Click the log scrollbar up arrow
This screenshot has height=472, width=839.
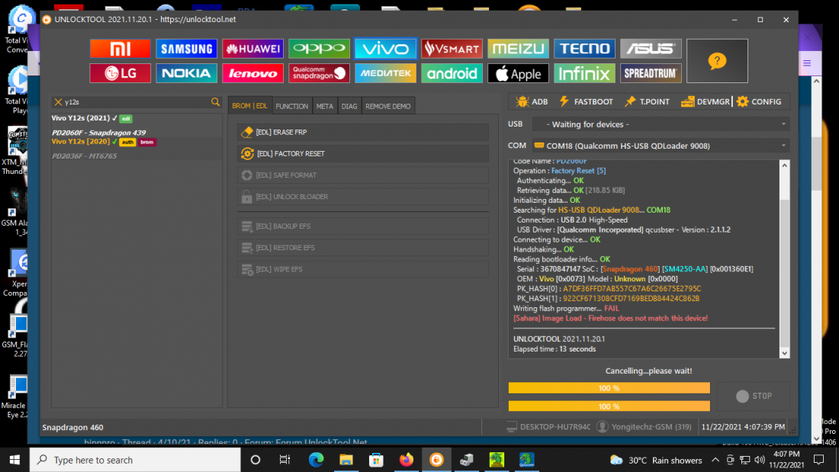[x=784, y=165]
